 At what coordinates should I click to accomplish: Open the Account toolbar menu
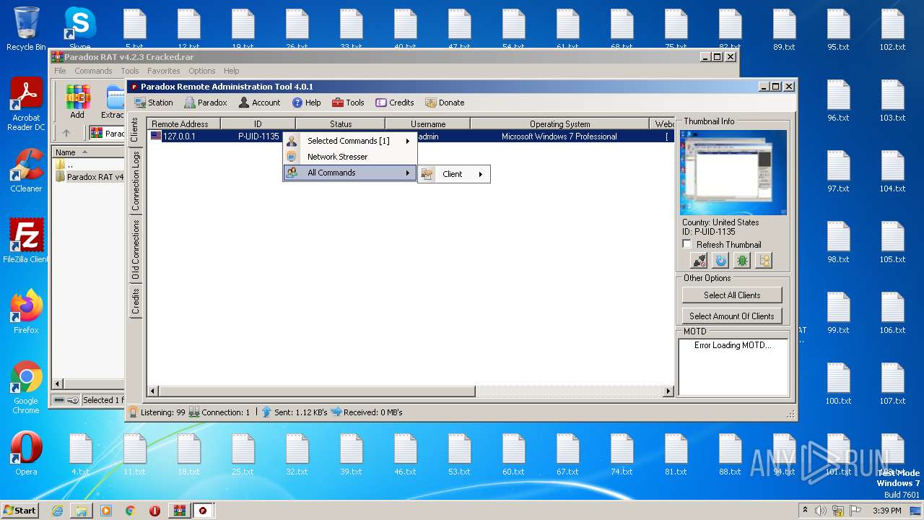point(259,103)
